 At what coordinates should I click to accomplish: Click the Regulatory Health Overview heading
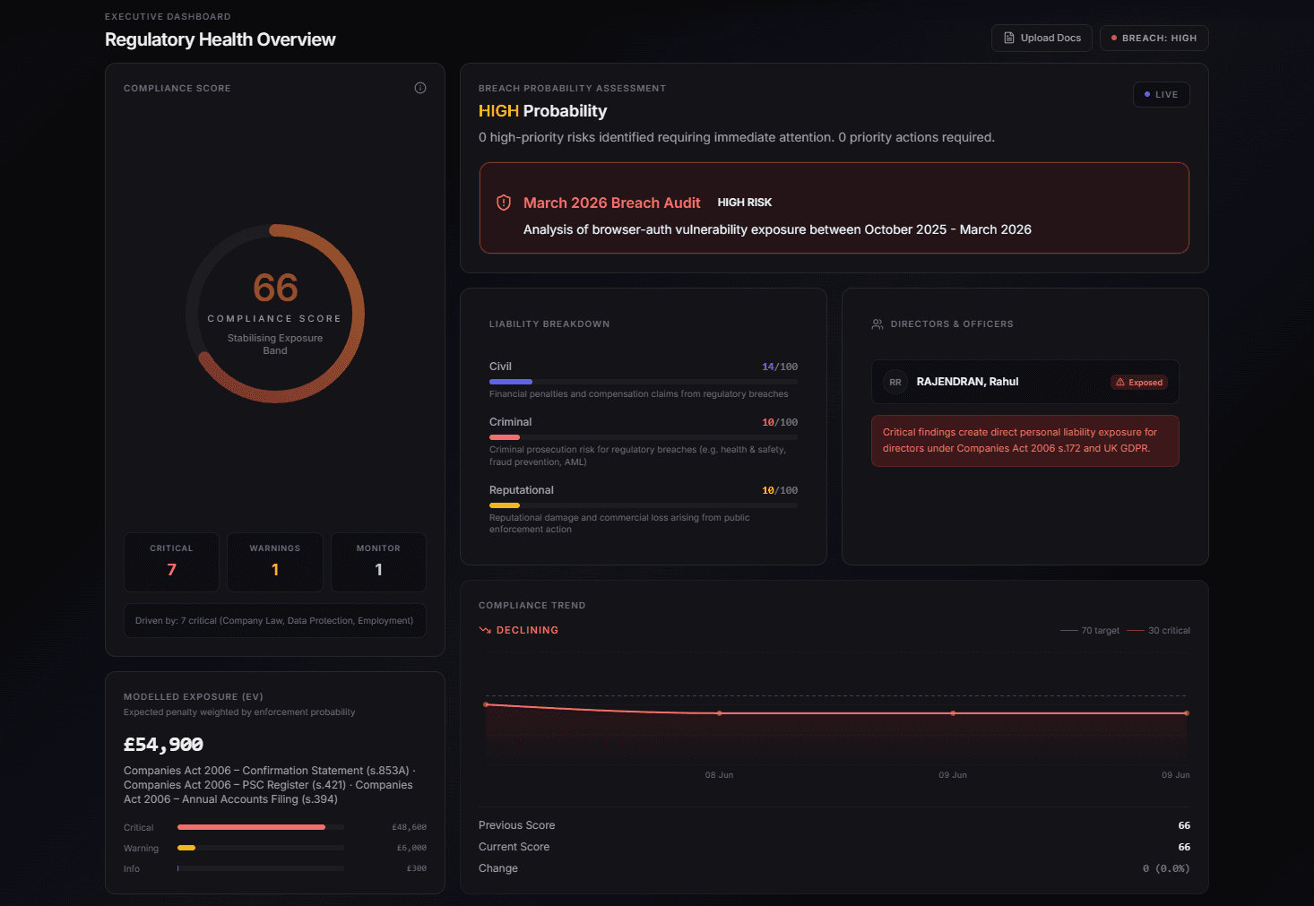coord(220,39)
